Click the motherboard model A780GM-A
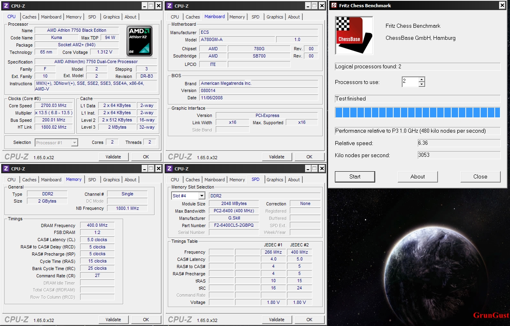The height and width of the screenshot is (326, 510). coord(237,40)
